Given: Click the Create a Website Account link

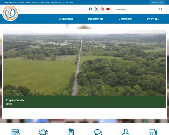Looking at the screenshot, I should [x=14, y=2].
